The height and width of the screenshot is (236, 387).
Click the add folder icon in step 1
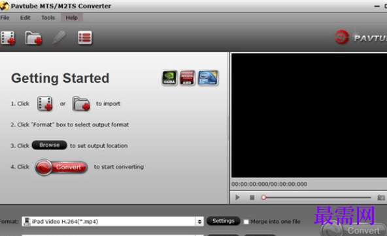pos(81,104)
